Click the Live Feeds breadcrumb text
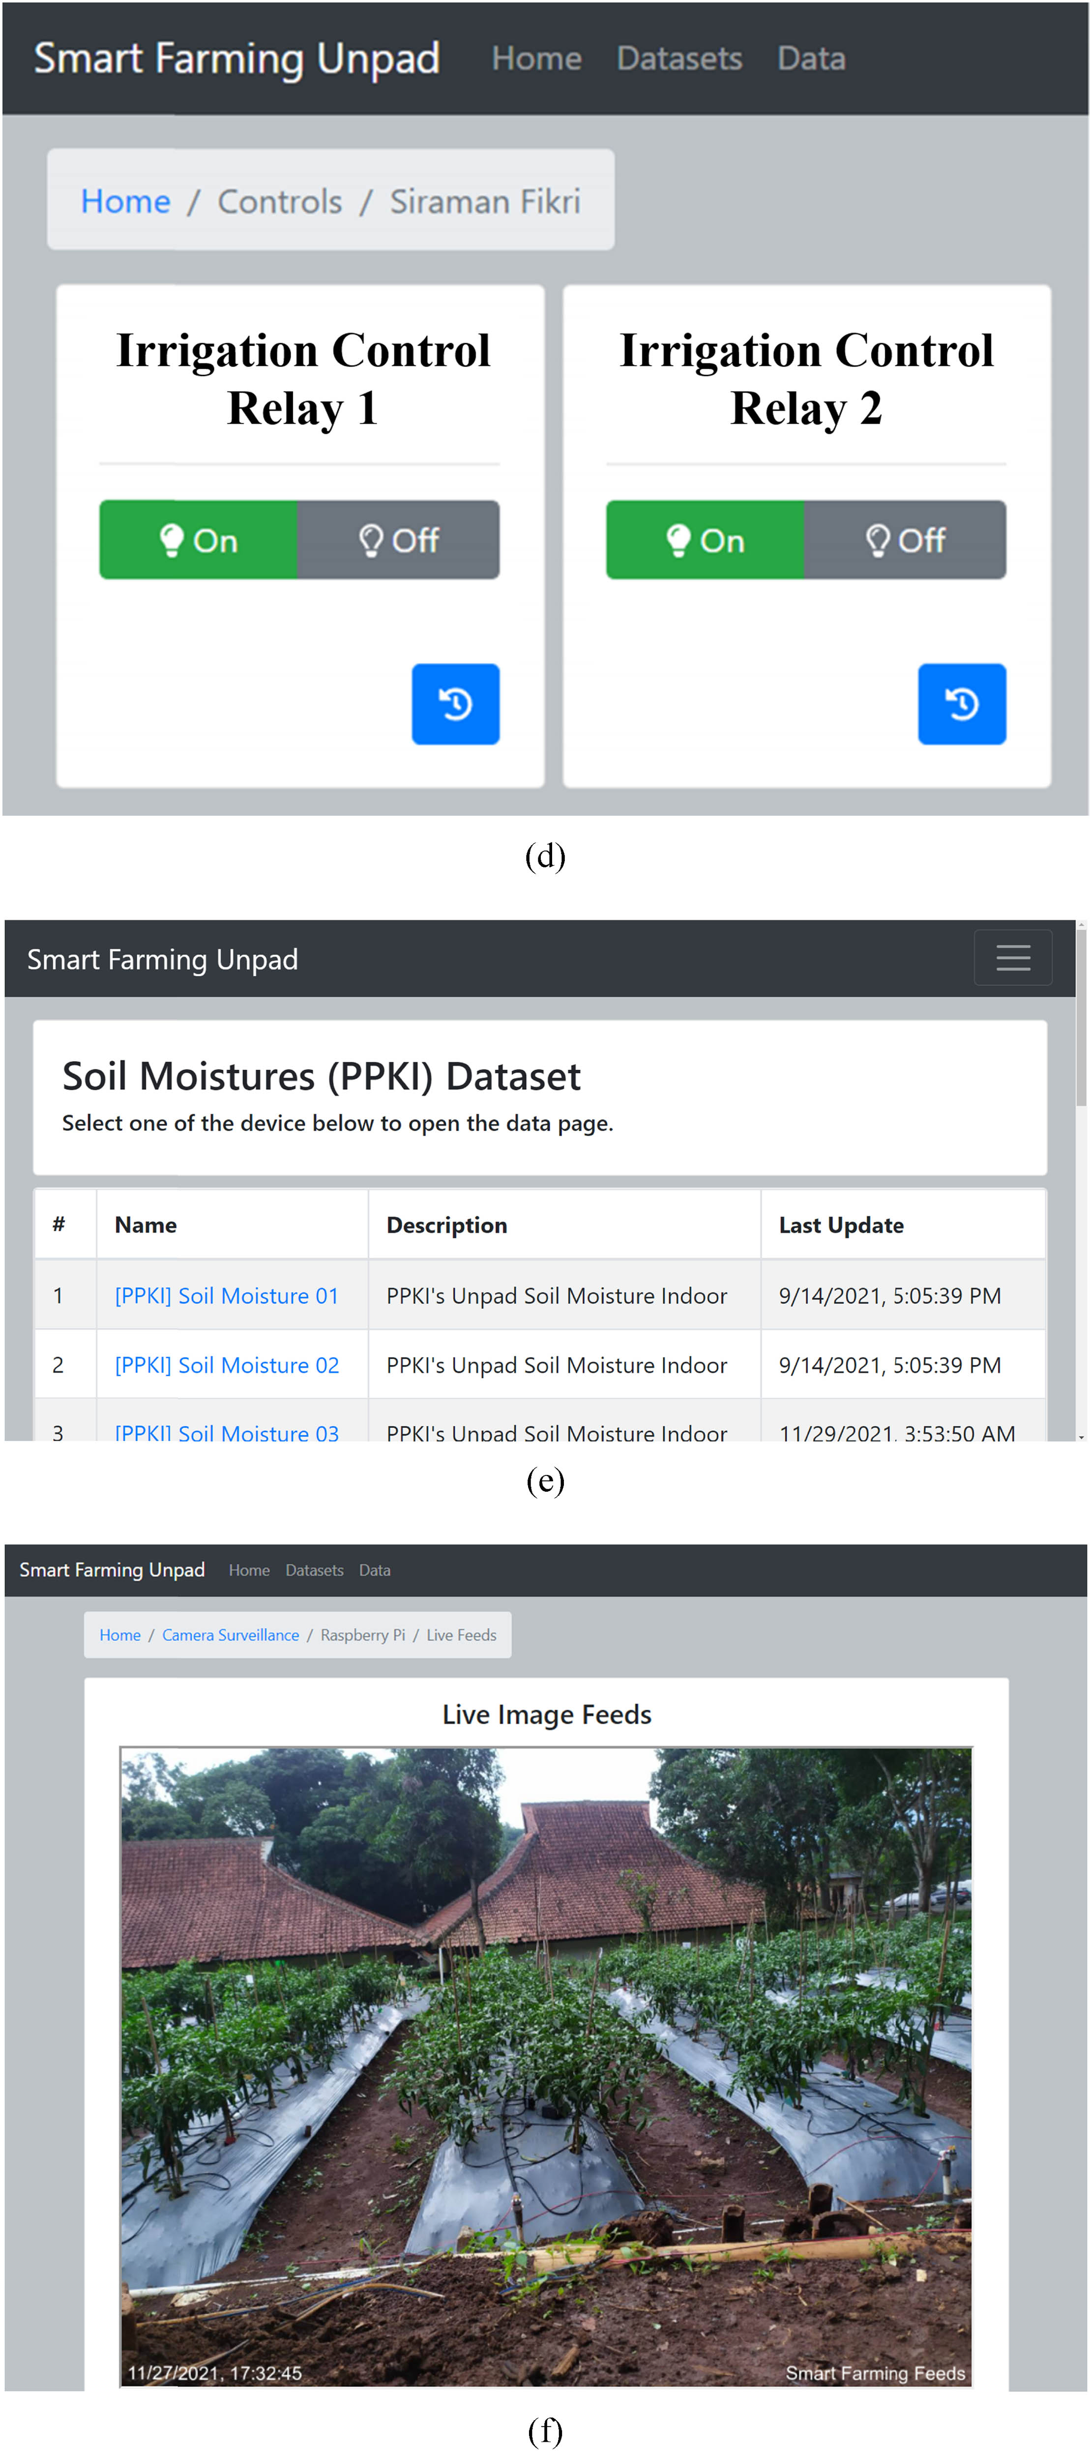Image resolution: width=1092 pixels, height=2452 pixels. pyautogui.click(x=462, y=1634)
